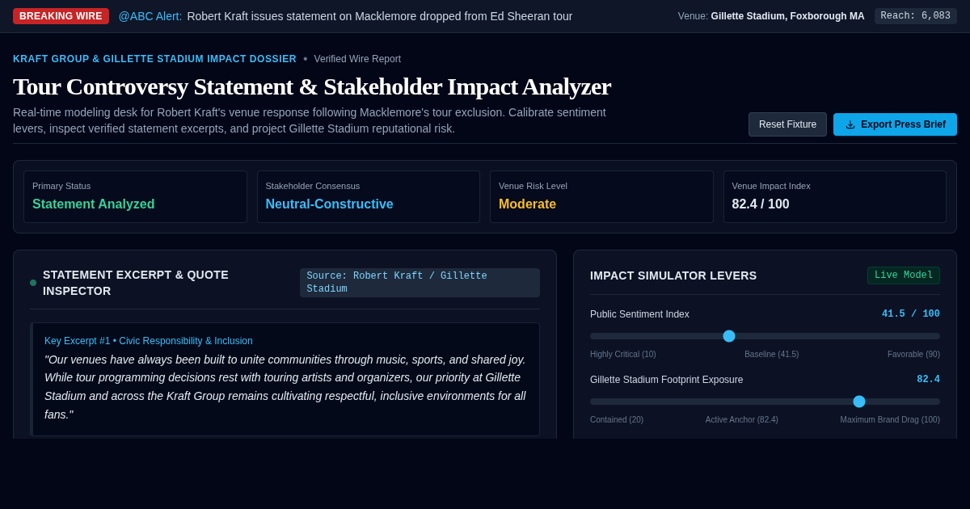
Task: Click the Highly Critical (10) slider label
Action: (x=623, y=355)
